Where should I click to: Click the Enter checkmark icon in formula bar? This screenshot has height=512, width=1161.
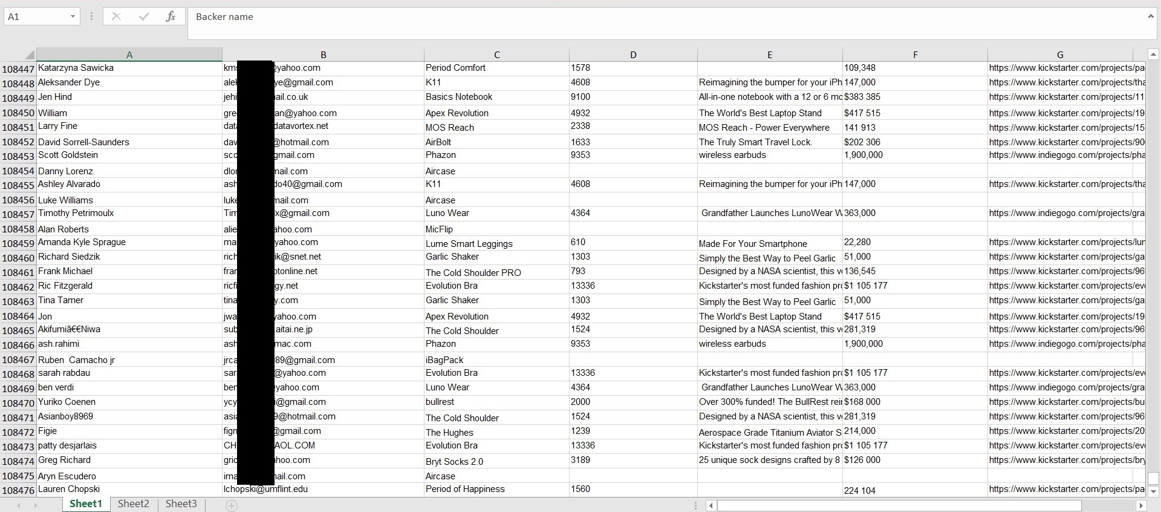(144, 17)
